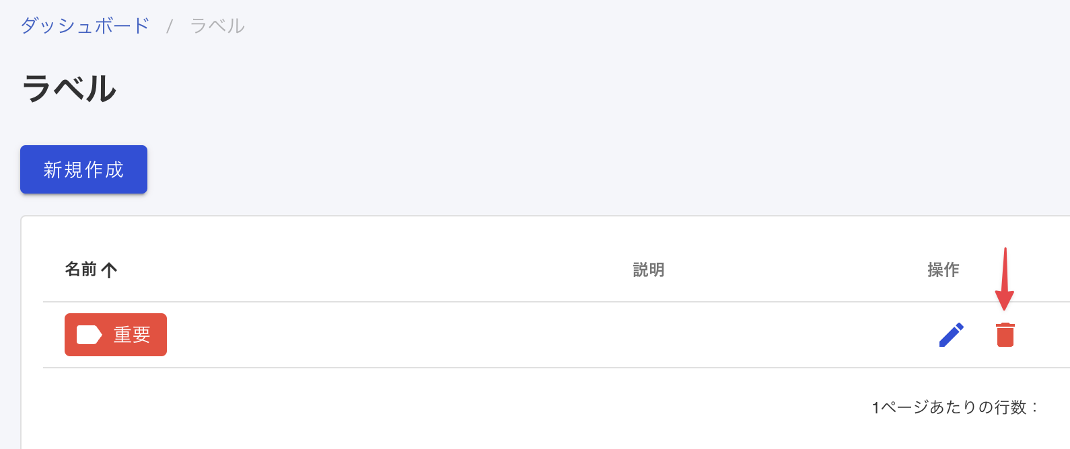Create a new label with 新規作成
1070x449 pixels.
pos(83,169)
